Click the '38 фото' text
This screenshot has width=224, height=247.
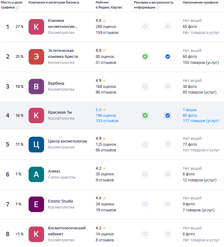(x=190, y=86)
